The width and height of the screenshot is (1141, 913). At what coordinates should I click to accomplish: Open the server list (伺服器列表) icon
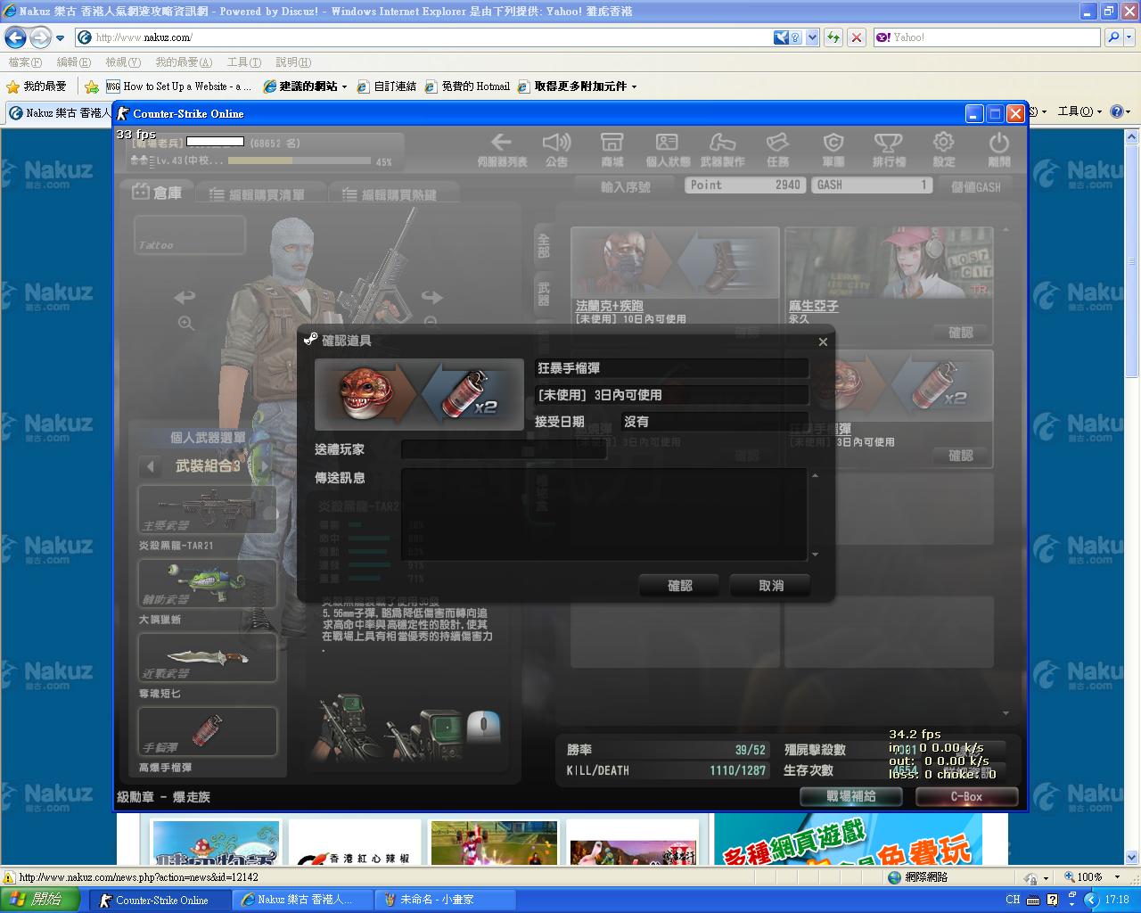coord(502,150)
